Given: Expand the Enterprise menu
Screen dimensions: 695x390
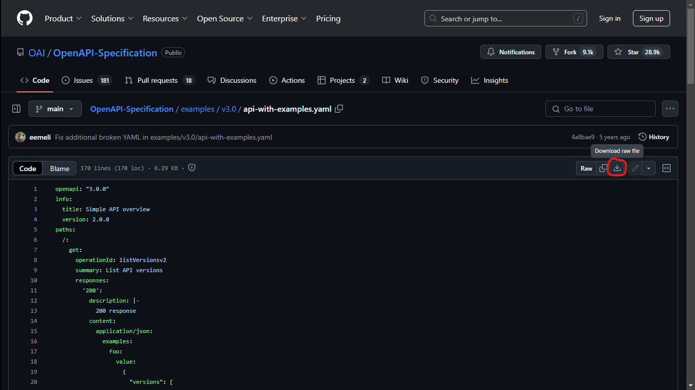Looking at the screenshot, I should [284, 18].
